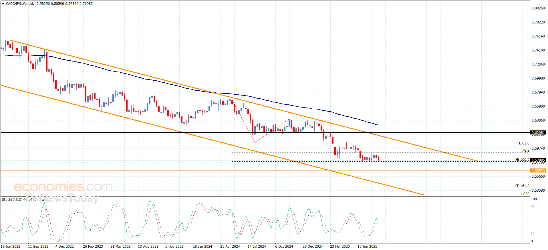The image size is (548, 250).
Task: Click the 5 Nov 2023 date label
Action: pos(174,247)
